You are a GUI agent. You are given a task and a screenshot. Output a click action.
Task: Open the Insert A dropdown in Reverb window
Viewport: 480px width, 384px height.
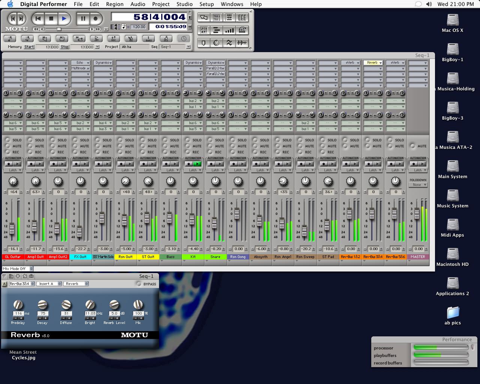(x=49, y=284)
